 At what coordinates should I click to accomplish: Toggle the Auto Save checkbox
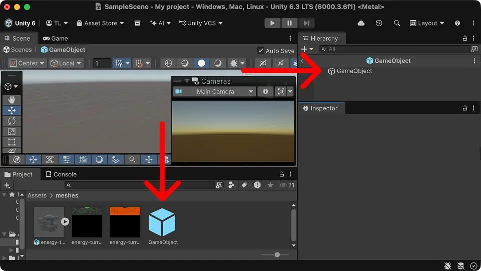click(x=261, y=51)
